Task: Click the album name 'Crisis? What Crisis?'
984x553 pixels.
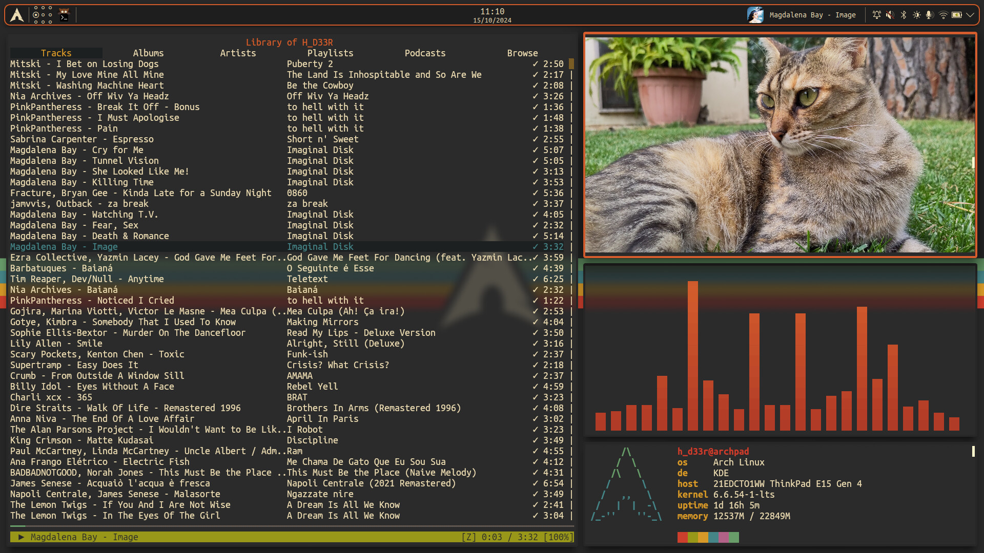Action: click(338, 365)
